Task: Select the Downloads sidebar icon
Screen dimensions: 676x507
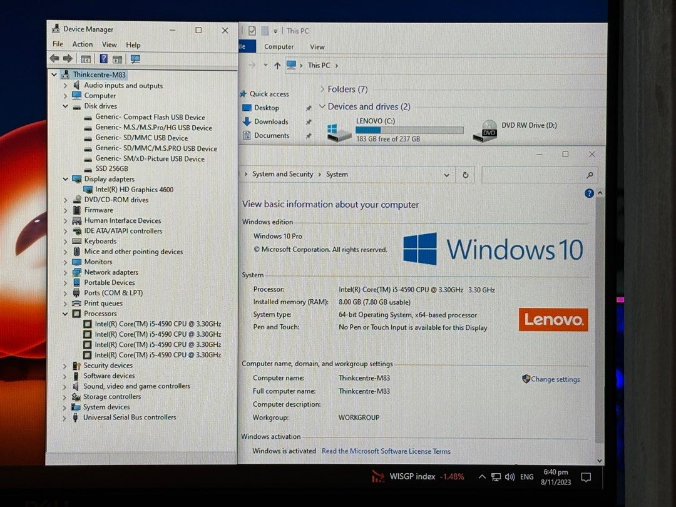Action: click(x=246, y=121)
